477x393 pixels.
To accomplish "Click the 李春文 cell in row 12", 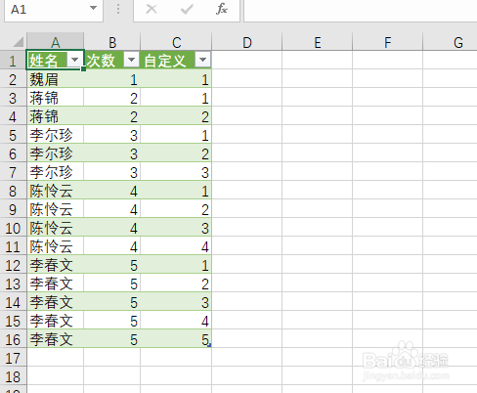I will pyautogui.click(x=55, y=265).
